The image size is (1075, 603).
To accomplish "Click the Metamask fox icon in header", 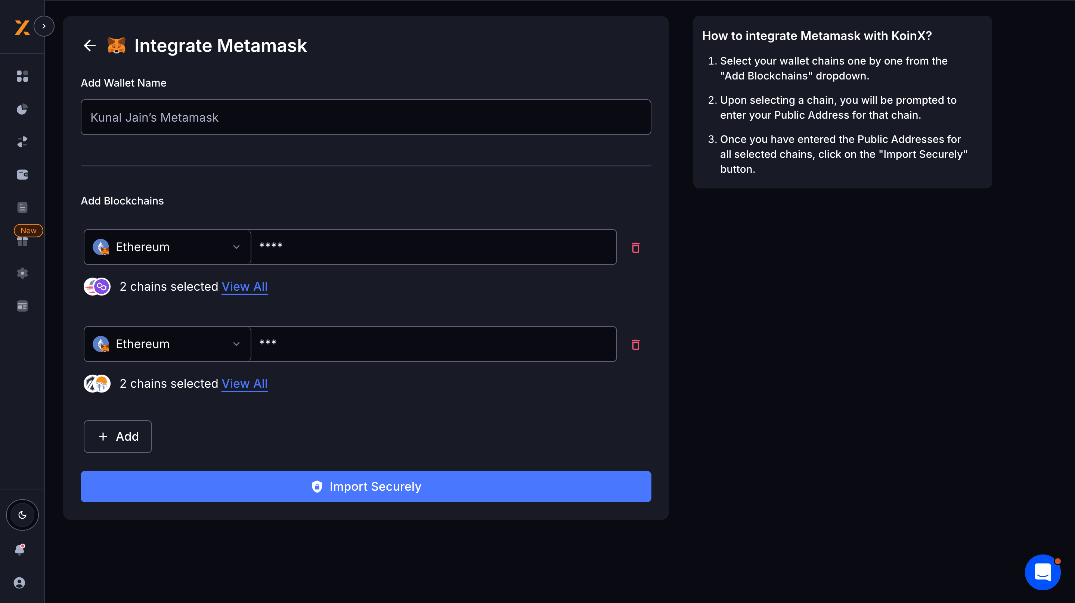I will pos(117,46).
